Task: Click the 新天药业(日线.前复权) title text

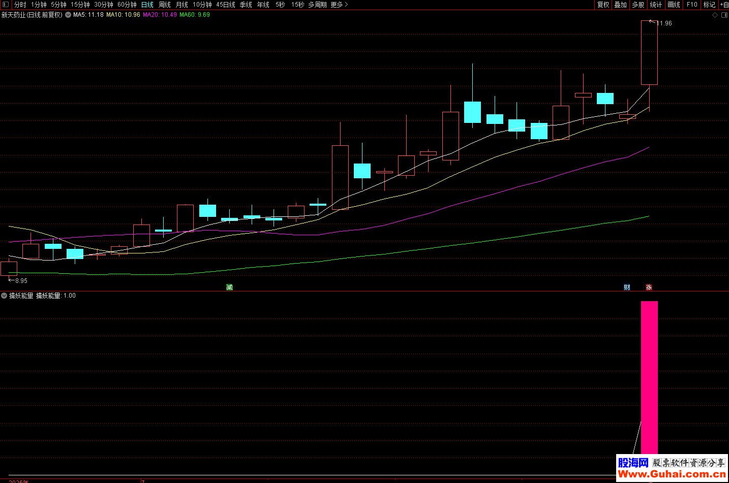Action: 32,15
